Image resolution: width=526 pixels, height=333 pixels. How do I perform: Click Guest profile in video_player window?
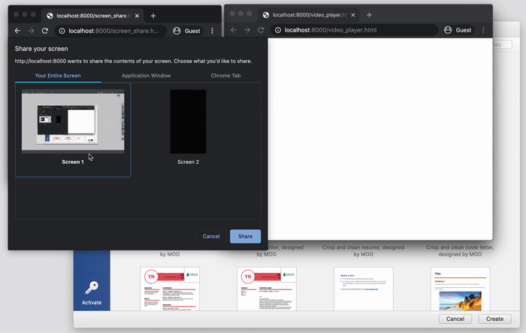coord(458,30)
